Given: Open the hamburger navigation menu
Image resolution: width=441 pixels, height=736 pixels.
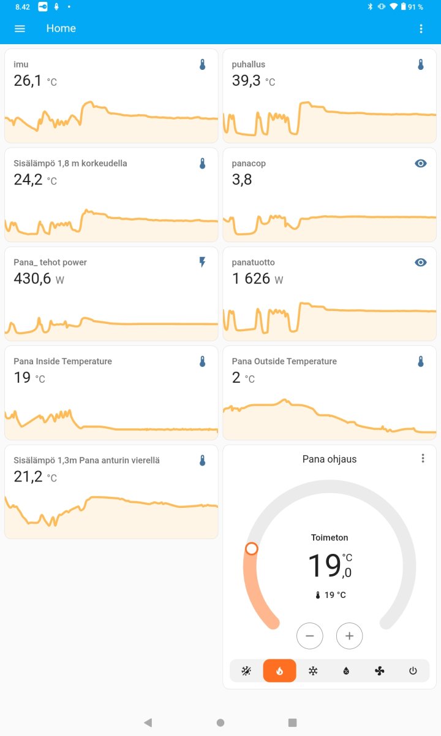Looking at the screenshot, I should 20,29.
